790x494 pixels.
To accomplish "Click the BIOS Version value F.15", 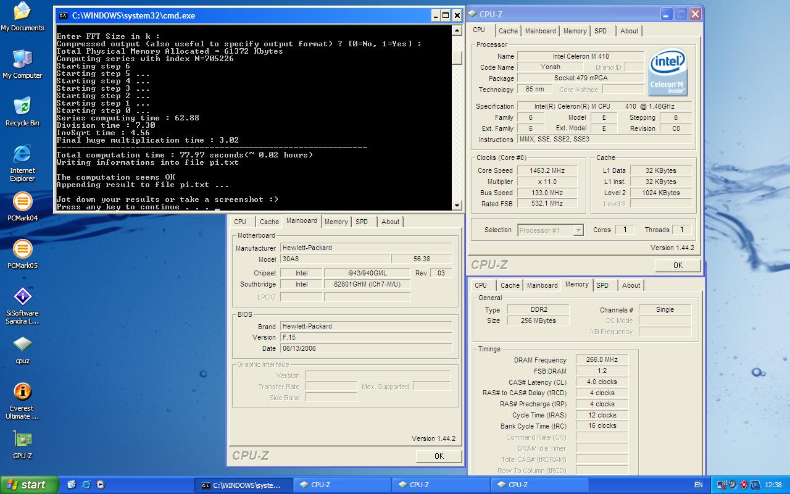I will coord(366,337).
